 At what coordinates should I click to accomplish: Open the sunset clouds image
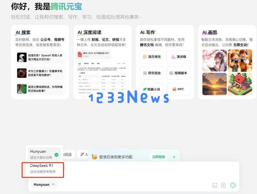pos(215,84)
